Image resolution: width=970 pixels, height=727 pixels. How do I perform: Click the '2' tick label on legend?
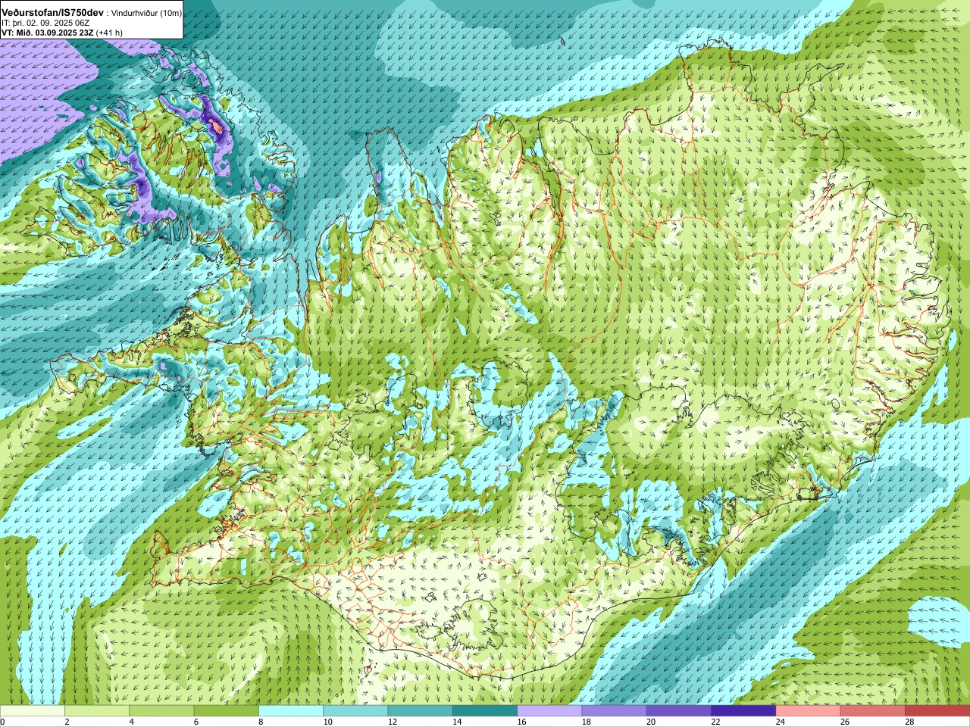click(67, 722)
